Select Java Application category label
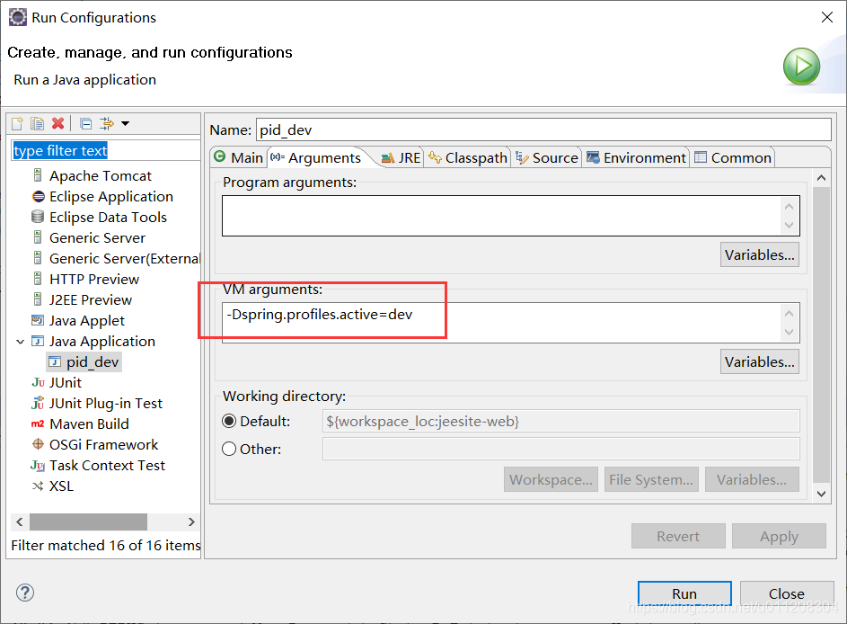847x624 pixels. 102,341
